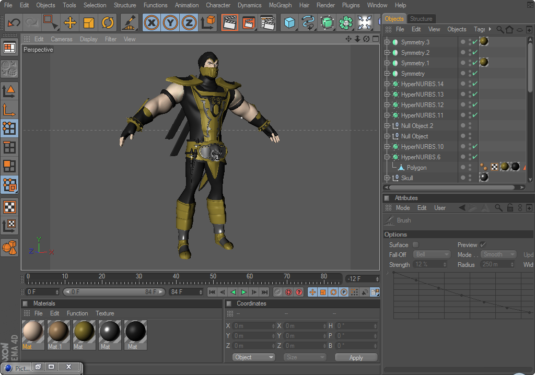Toggle X axis lock

pyautogui.click(x=152, y=23)
